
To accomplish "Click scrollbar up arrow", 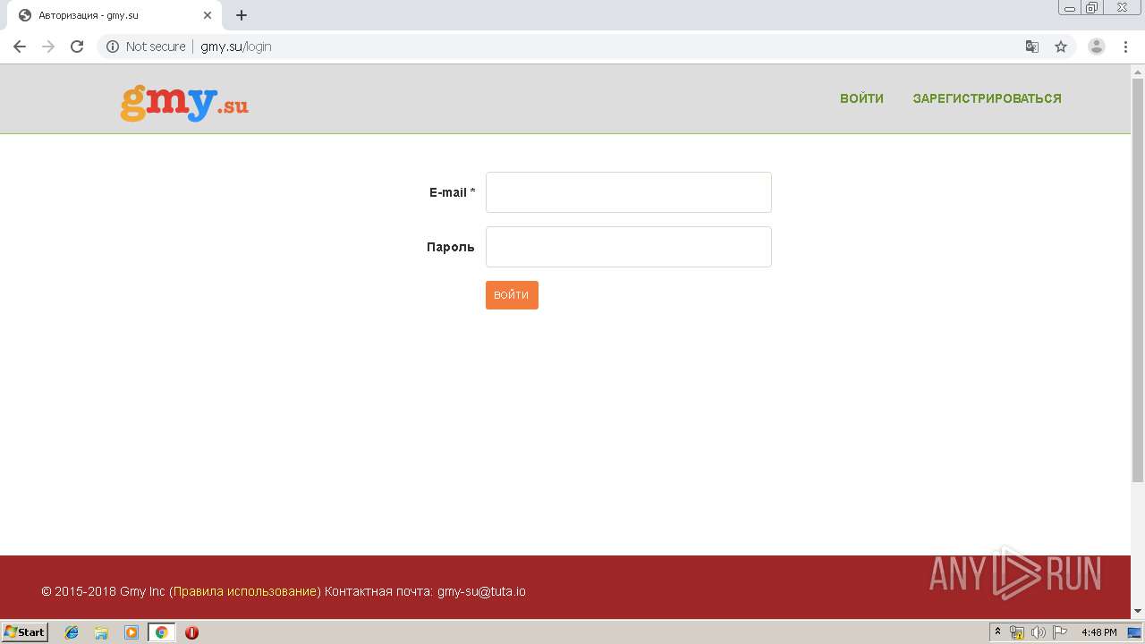I will [1138, 72].
